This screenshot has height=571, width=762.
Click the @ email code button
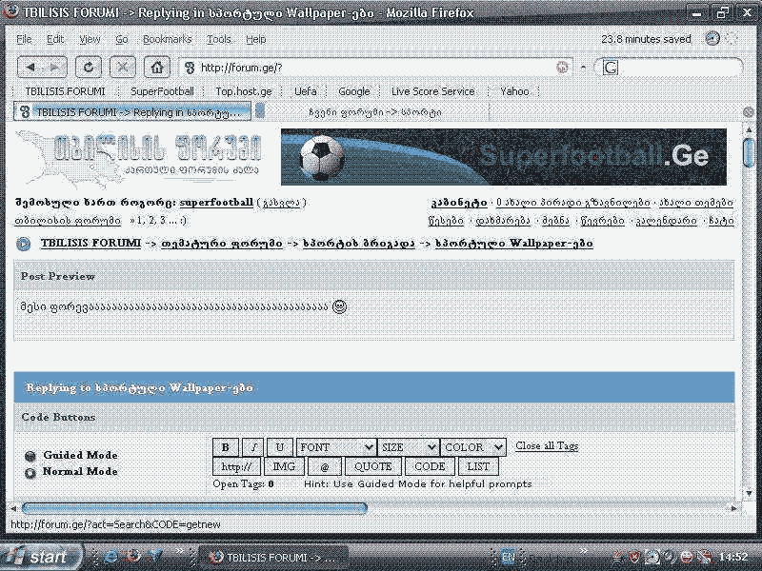(x=325, y=466)
